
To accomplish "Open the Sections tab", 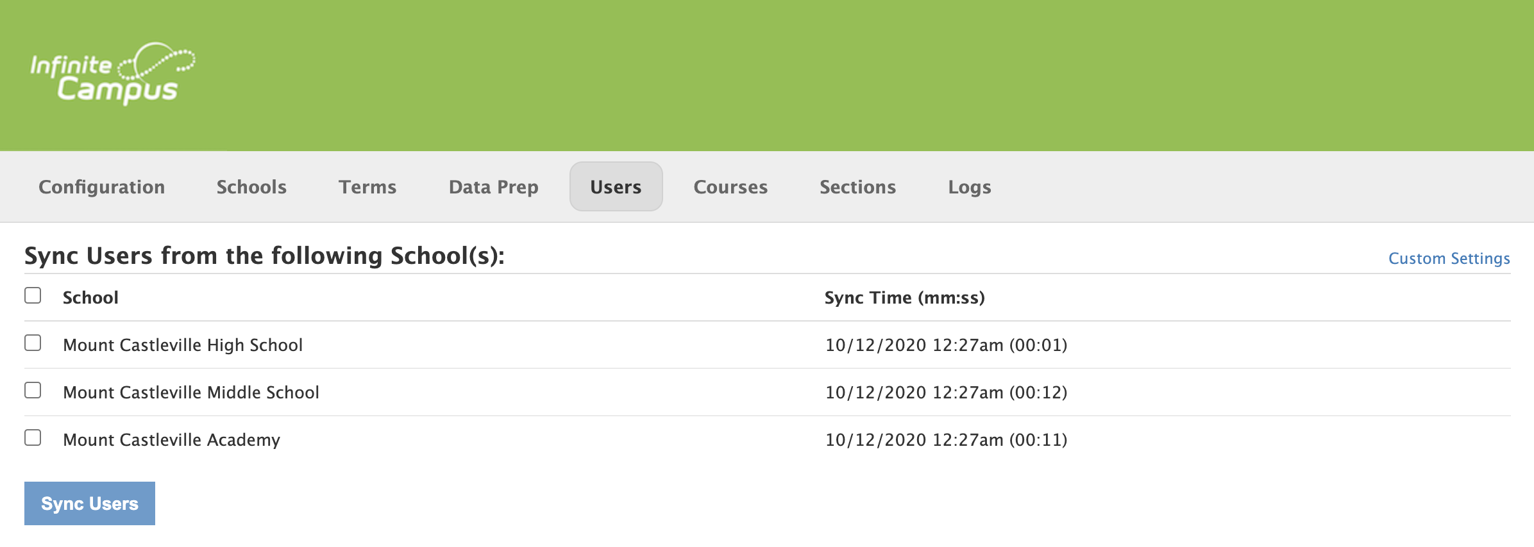I will point(857,187).
